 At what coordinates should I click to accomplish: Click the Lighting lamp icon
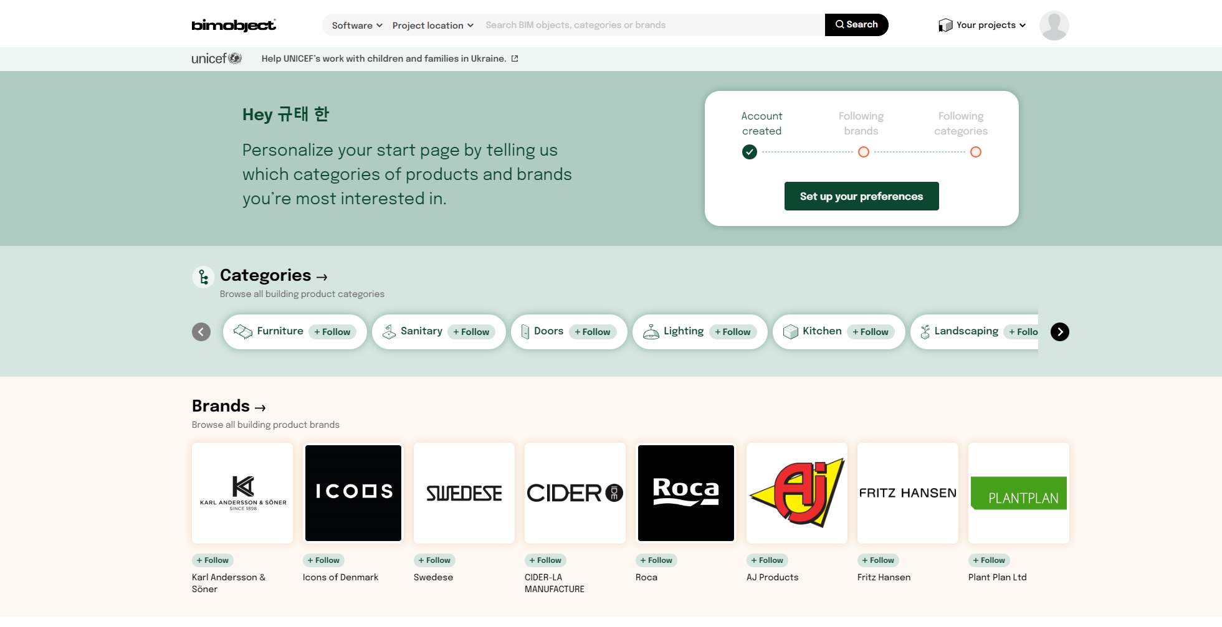click(651, 332)
